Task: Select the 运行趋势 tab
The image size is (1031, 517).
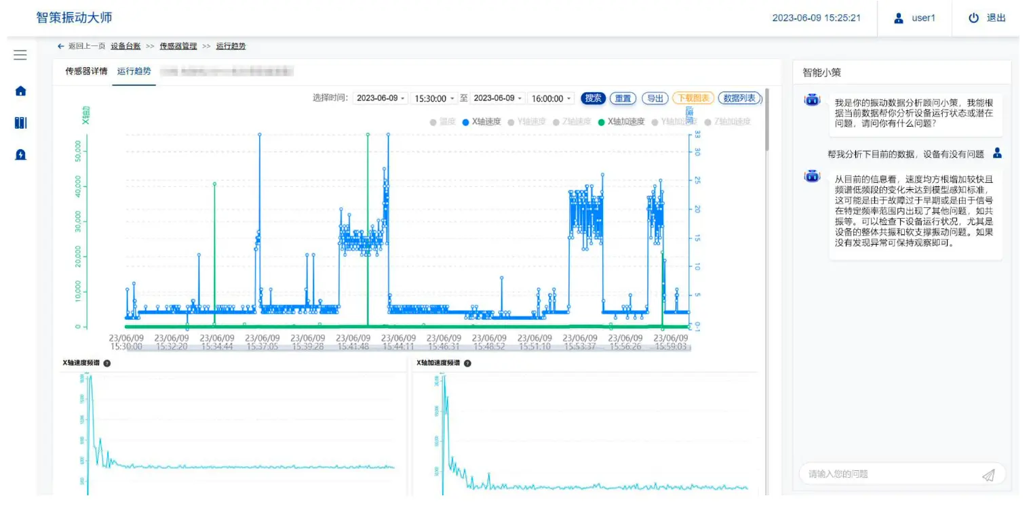Action: click(134, 71)
